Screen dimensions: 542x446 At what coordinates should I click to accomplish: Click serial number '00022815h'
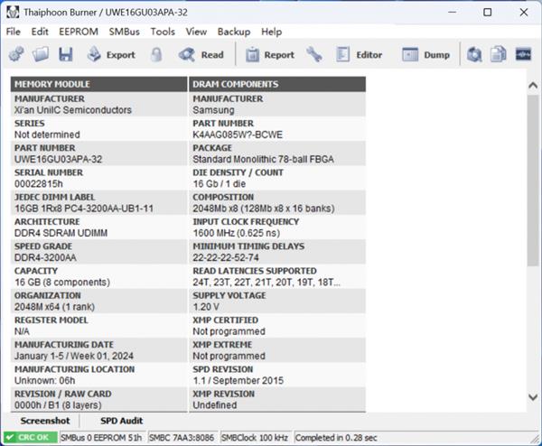(39, 184)
